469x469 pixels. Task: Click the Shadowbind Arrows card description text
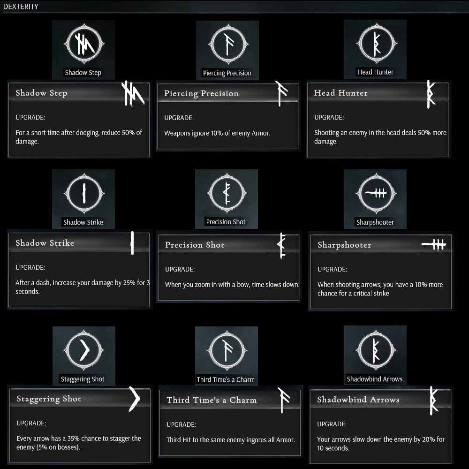pyautogui.click(x=380, y=444)
